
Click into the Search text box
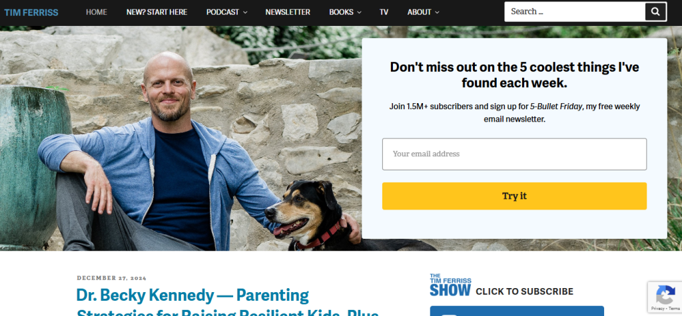pyautogui.click(x=574, y=12)
